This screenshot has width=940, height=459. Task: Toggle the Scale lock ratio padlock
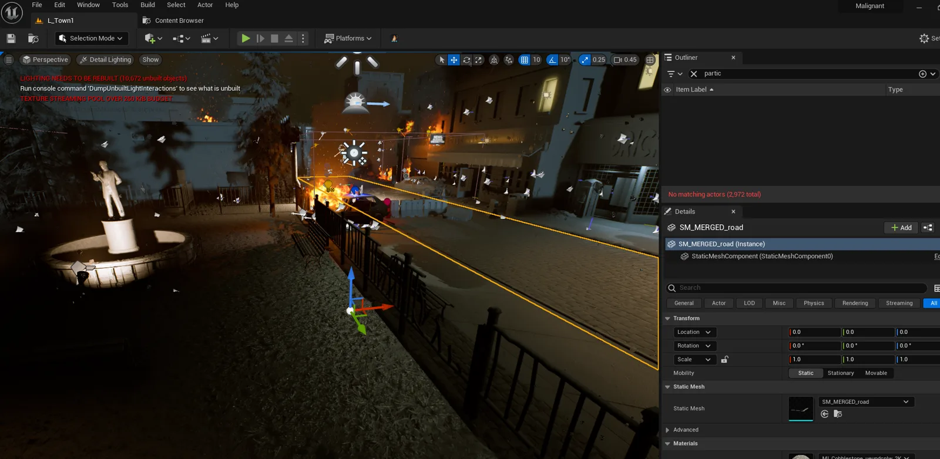(x=724, y=359)
